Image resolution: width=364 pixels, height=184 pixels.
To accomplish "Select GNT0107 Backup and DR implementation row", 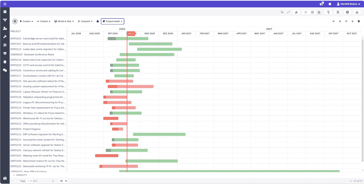I will (38, 44).
